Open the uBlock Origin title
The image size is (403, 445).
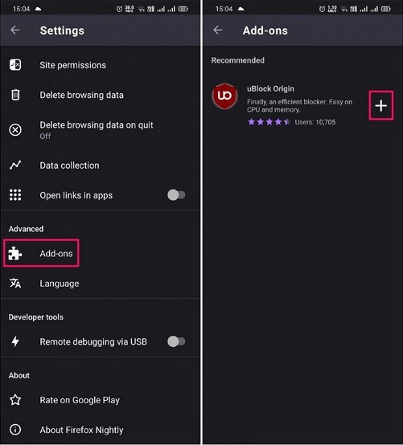[270, 89]
